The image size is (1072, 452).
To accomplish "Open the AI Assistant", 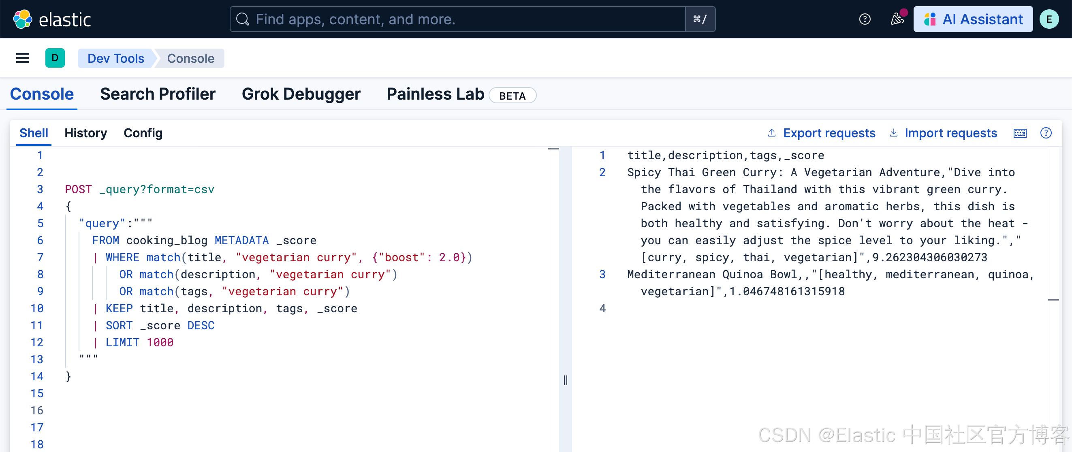I will click(x=973, y=19).
